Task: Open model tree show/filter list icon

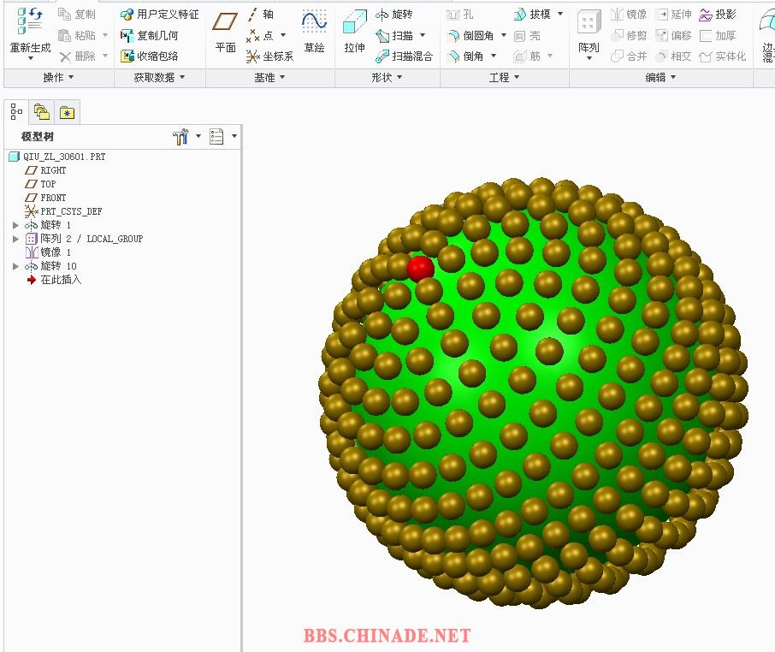Action: (216, 136)
